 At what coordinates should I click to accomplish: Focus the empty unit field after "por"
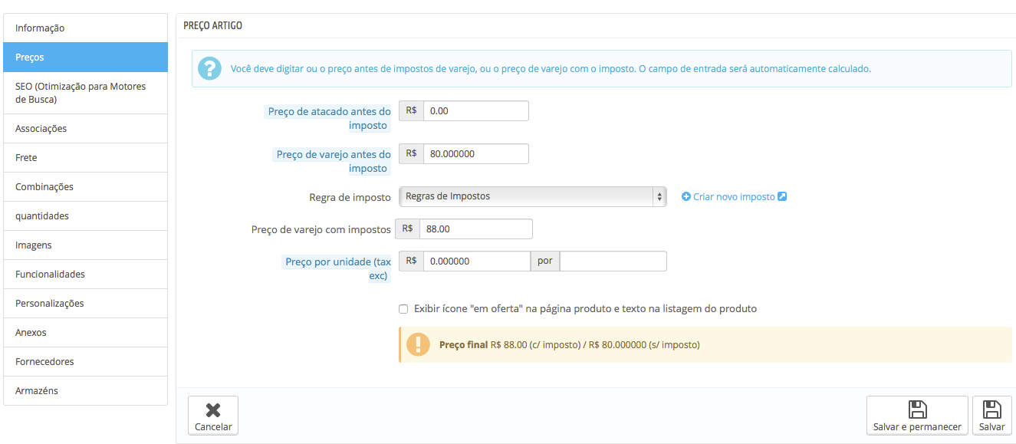pyautogui.click(x=613, y=261)
